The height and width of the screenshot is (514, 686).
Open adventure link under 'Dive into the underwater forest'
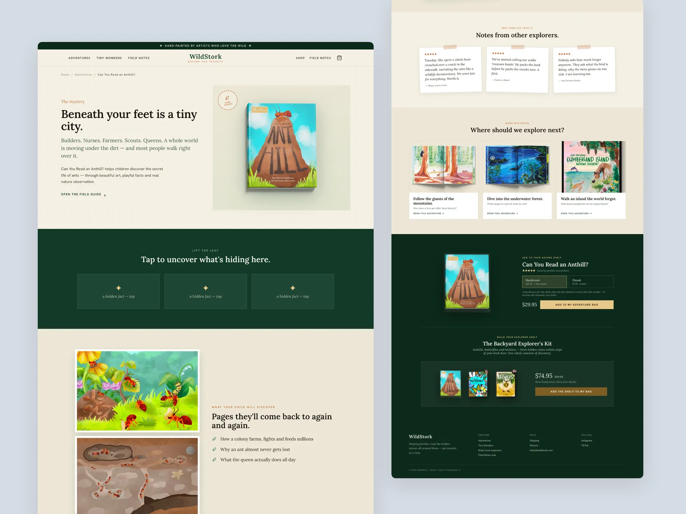[x=502, y=214]
